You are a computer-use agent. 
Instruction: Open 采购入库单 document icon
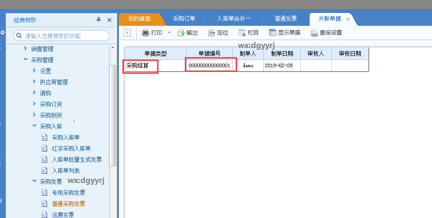[44, 137]
